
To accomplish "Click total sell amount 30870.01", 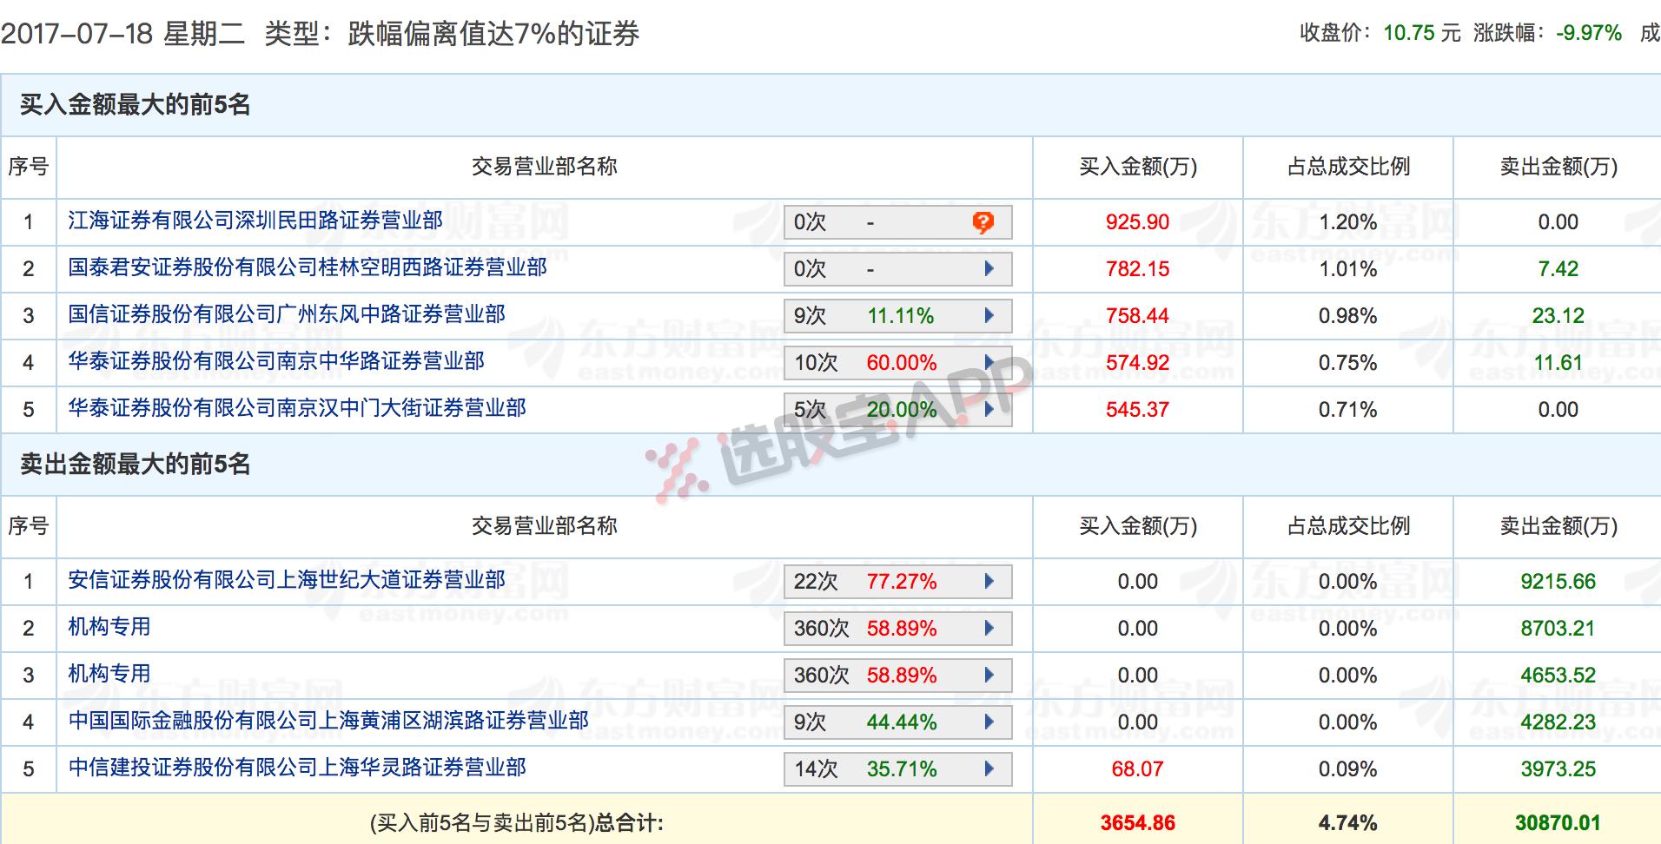I will 1558,823.
